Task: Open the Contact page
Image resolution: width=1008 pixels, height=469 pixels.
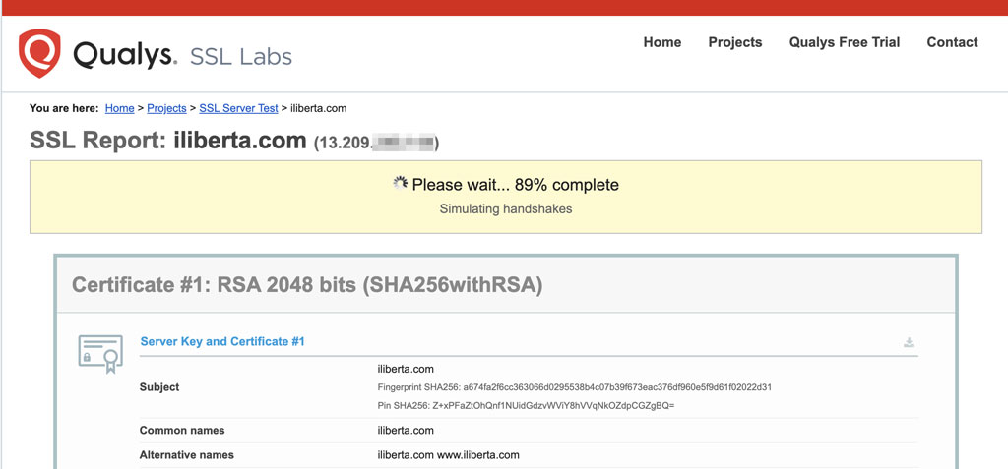Action: click(952, 42)
